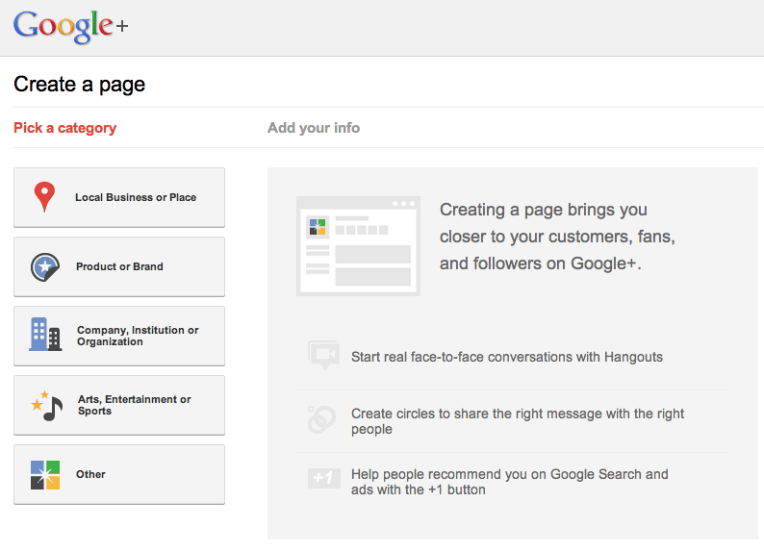Screen dimensions: 764x552
Task: Pick Company, Institution or Organization label
Action: tap(138, 336)
